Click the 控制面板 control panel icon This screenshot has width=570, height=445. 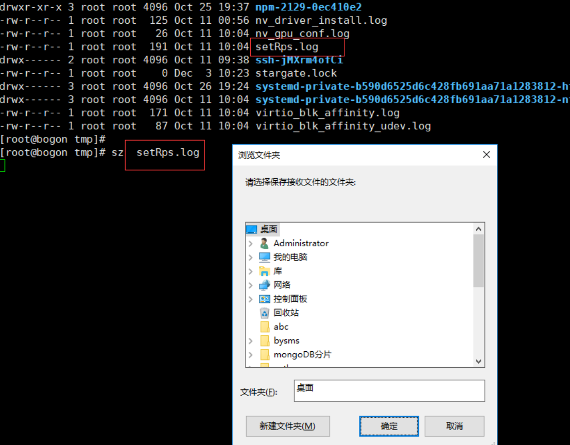(264, 299)
